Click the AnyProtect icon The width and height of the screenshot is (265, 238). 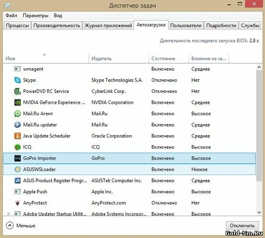tap(17, 203)
